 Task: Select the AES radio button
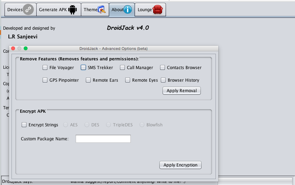[66, 125]
